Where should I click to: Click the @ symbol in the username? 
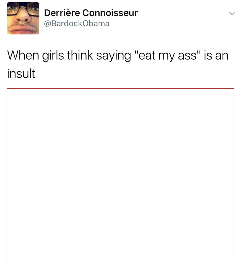click(x=47, y=24)
